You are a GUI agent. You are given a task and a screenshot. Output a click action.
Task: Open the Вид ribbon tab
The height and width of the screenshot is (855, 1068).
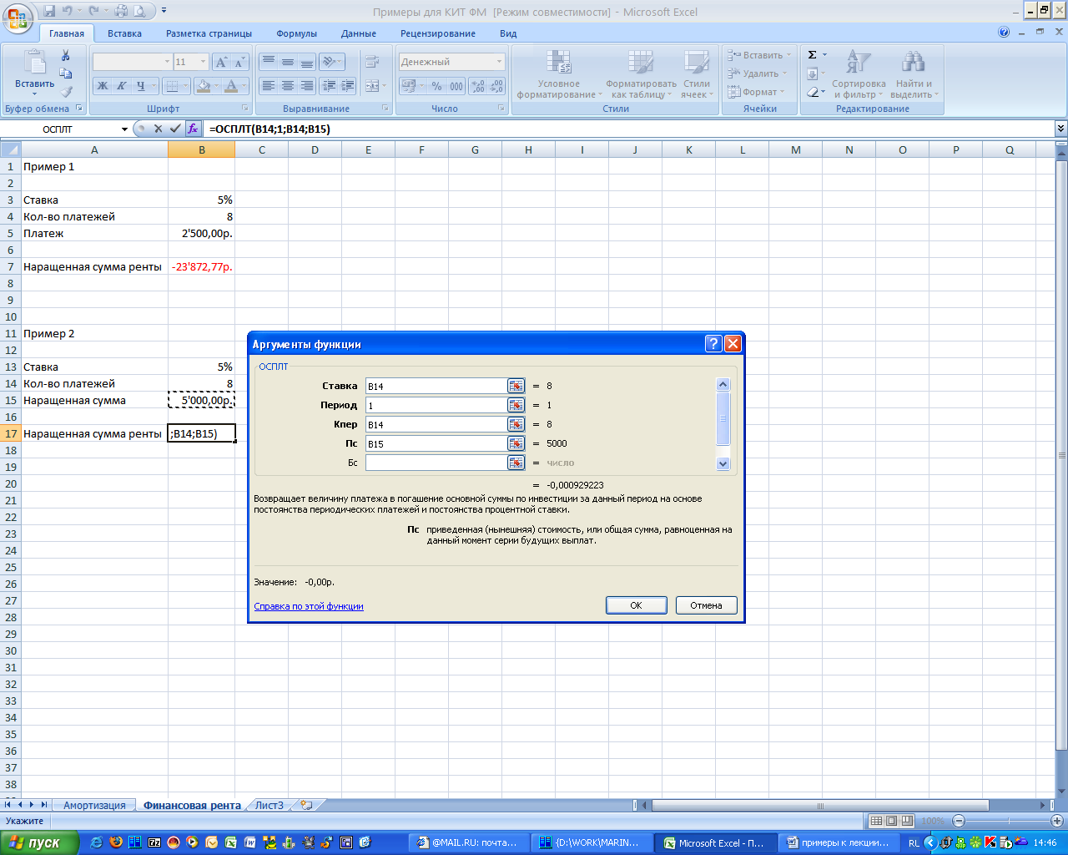[x=508, y=33]
